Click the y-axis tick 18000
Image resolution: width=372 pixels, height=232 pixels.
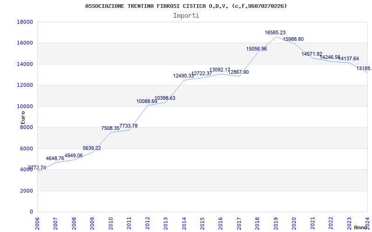pyautogui.click(x=25, y=22)
